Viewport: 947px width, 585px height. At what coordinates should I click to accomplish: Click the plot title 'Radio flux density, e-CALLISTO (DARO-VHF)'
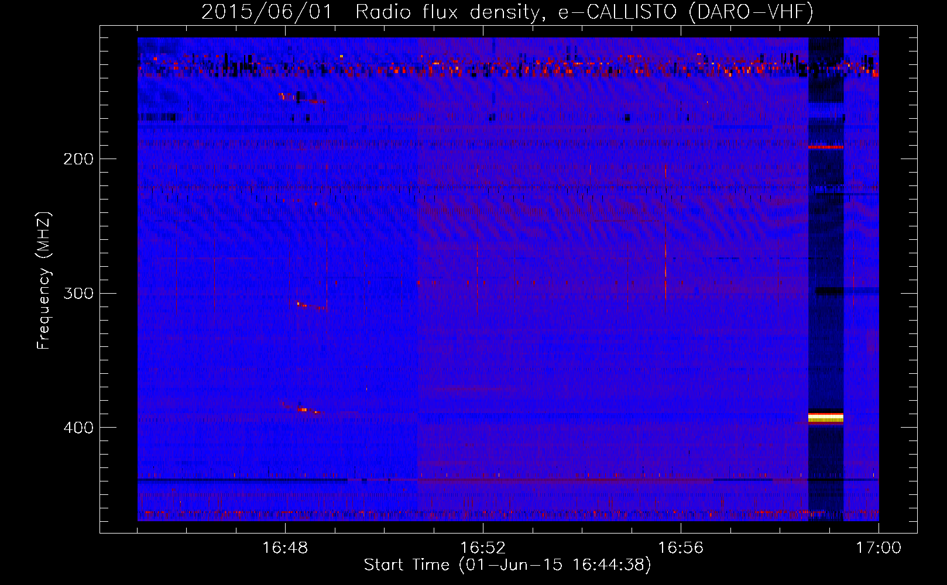(x=584, y=12)
